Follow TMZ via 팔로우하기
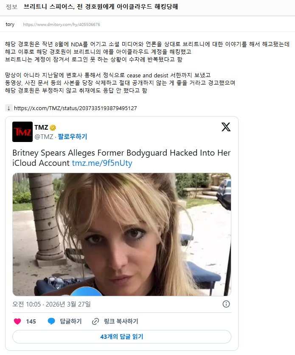295x355 pixels. tap(73, 136)
